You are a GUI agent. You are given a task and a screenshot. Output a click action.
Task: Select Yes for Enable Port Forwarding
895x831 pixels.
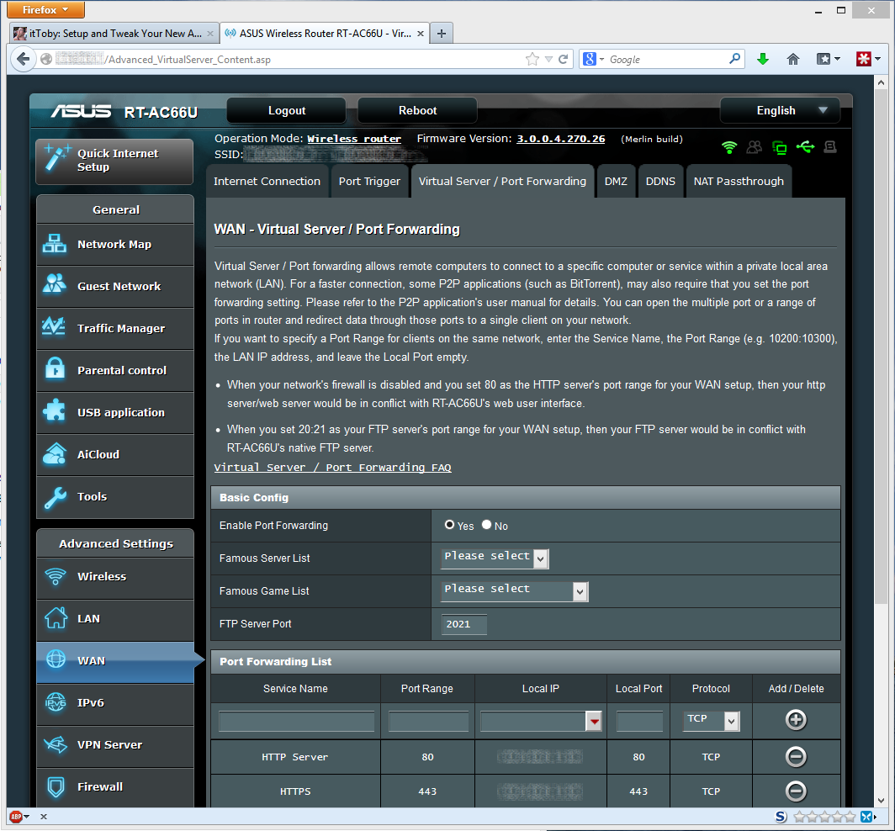pyautogui.click(x=449, y=525)
